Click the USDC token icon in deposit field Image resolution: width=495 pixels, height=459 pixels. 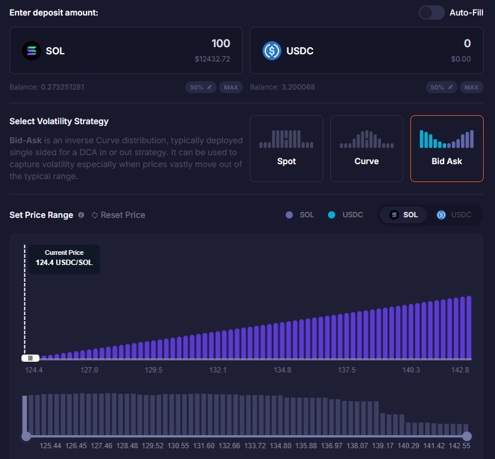pyautogui.click(x=272, y=51)
